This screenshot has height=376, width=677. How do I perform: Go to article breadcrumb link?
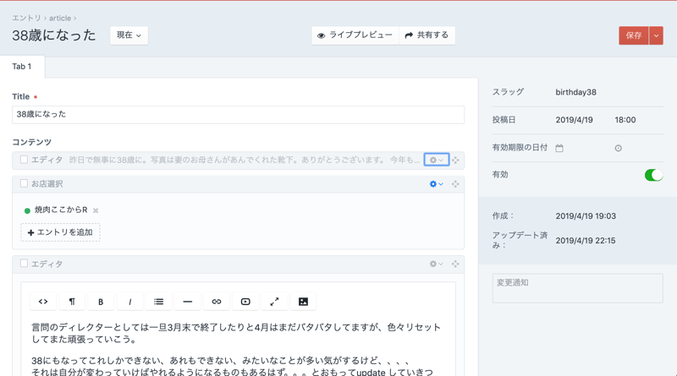(x=59, y=18)
